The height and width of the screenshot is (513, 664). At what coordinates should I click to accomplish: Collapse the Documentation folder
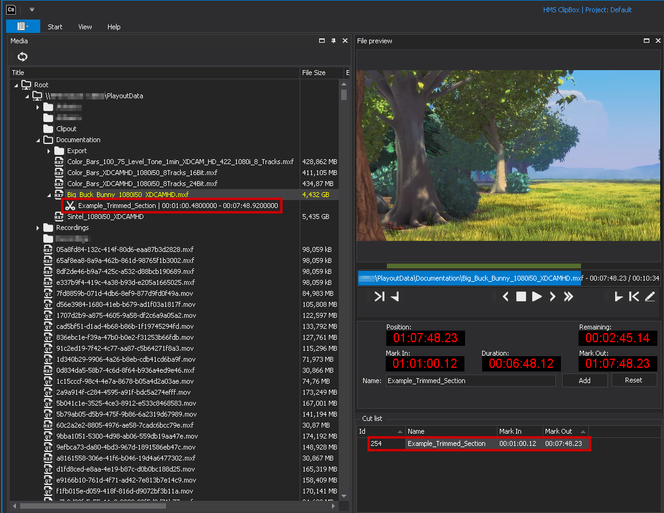pyautogui.click(x=38, y=140)
